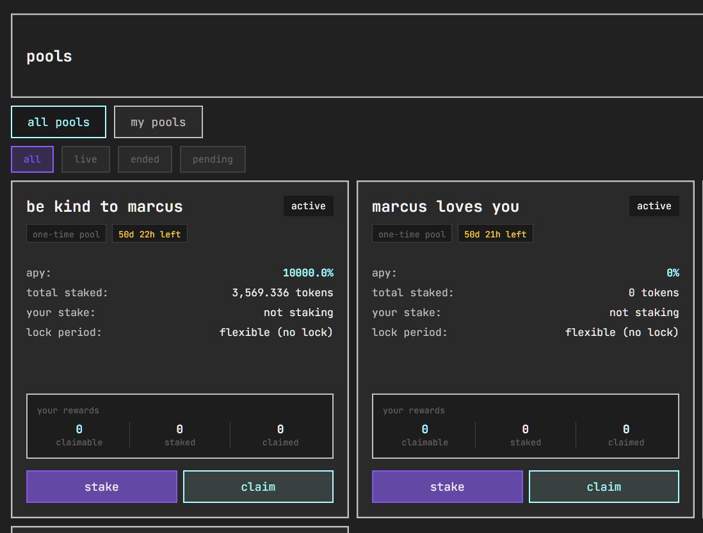Click claimable amount in marcus loves you

[425, 429]
